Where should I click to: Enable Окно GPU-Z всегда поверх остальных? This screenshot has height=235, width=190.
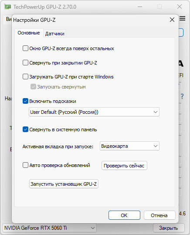point(25,48)
